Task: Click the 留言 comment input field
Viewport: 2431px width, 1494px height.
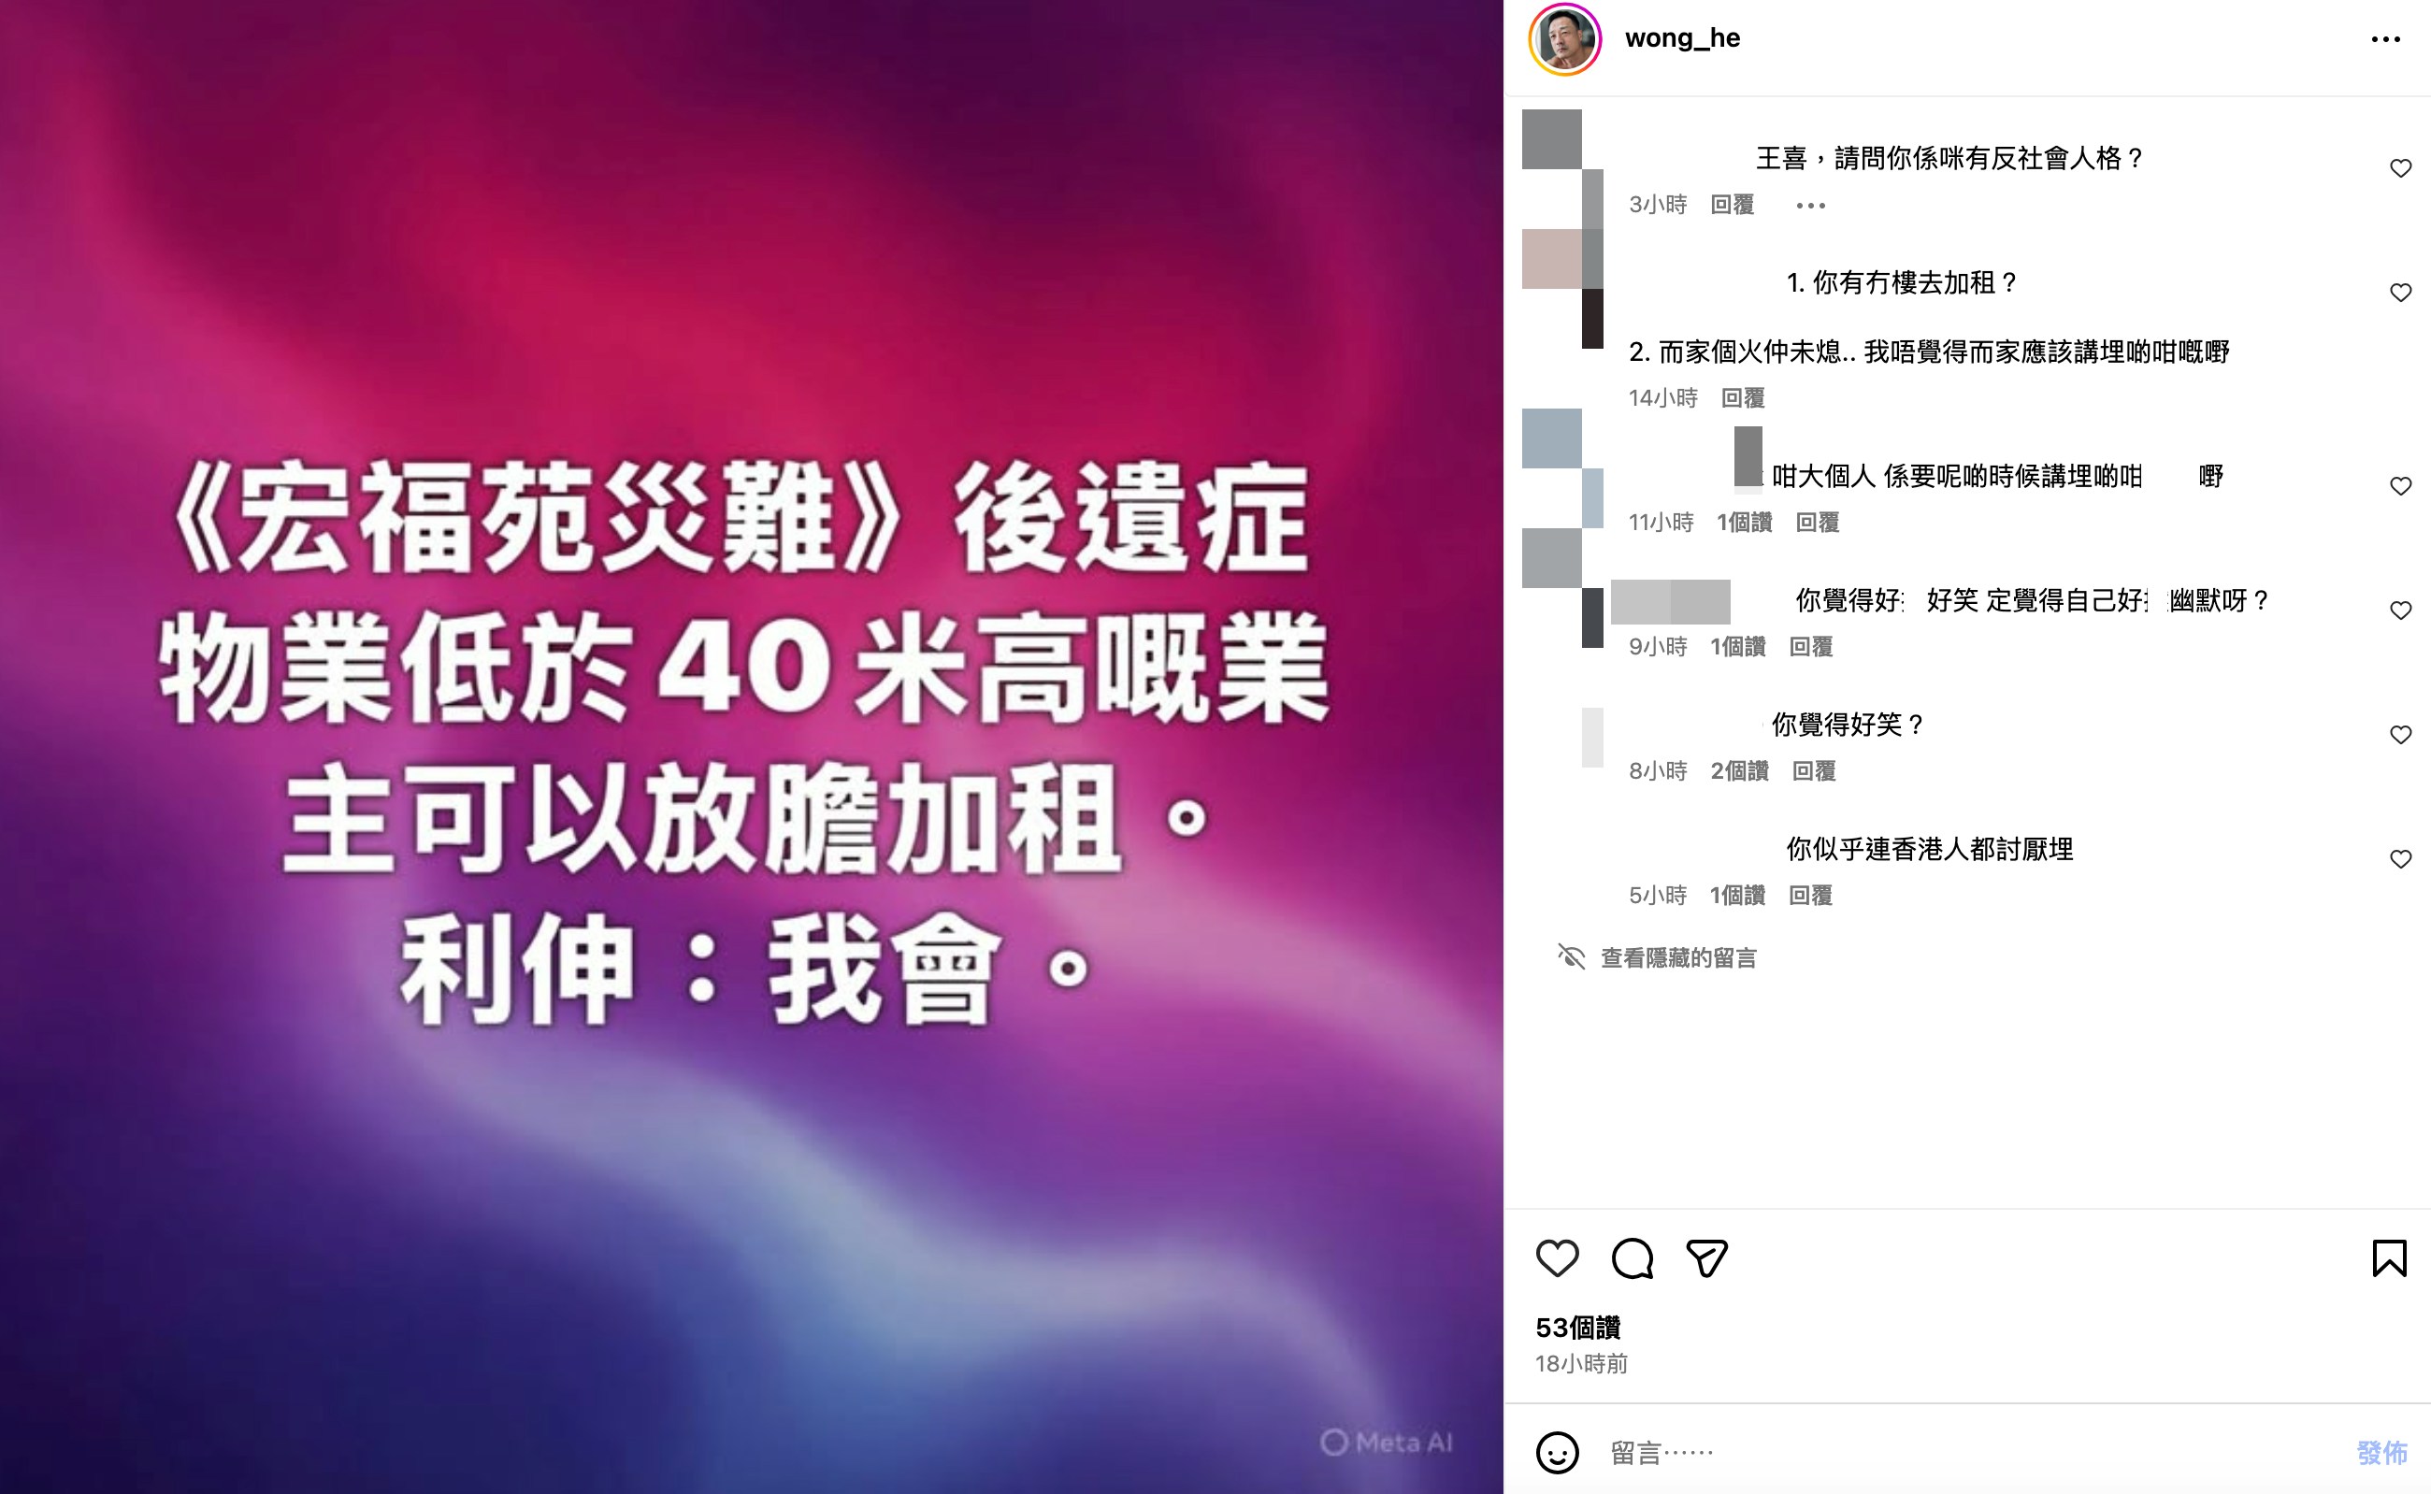Action: coord(1966,1453)
